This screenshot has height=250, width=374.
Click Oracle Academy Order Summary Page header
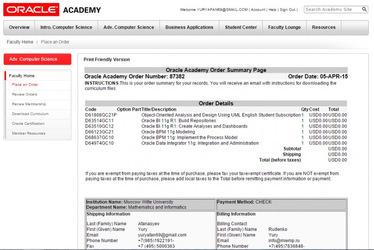coord(216,70)
